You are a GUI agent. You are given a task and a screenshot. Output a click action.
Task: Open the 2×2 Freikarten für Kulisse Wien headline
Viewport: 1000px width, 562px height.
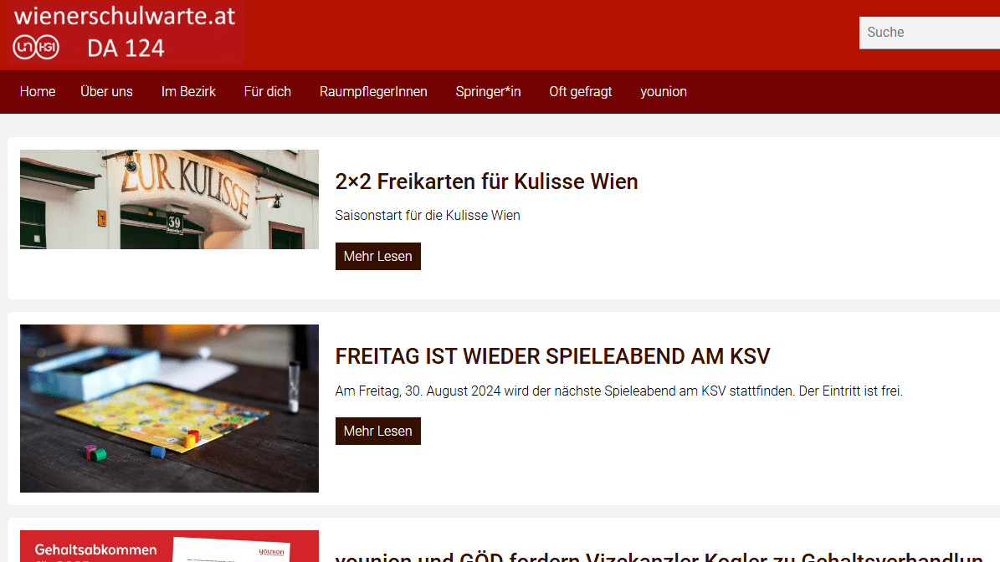(486, 181)
